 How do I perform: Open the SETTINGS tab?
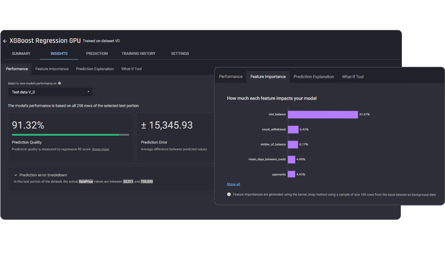click(x=180, y=54)
